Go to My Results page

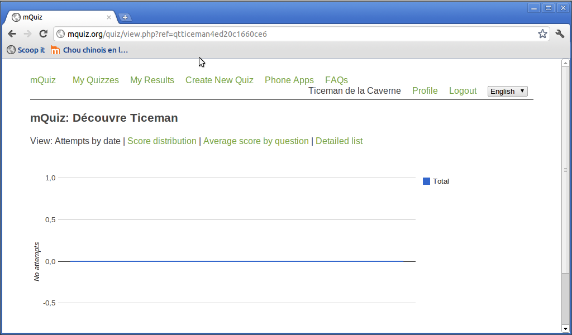pyautogui.click(x=152, y=80)
